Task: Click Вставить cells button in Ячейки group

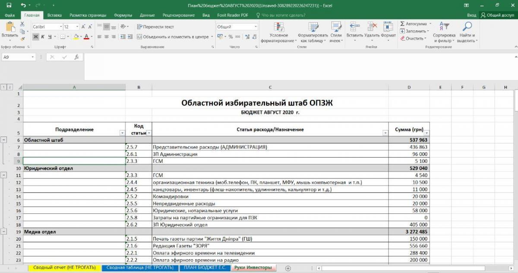Action: pos(355,32)
